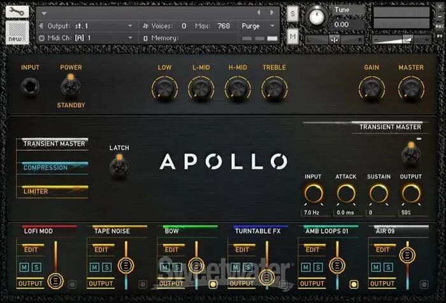
Task: Toggle the Power/Standby switch
Action: (x=71, y=85)
